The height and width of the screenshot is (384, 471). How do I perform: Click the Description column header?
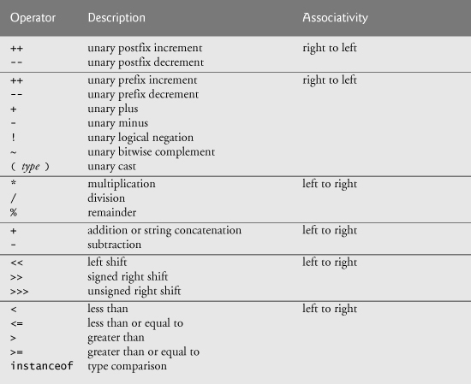[116, 18]
